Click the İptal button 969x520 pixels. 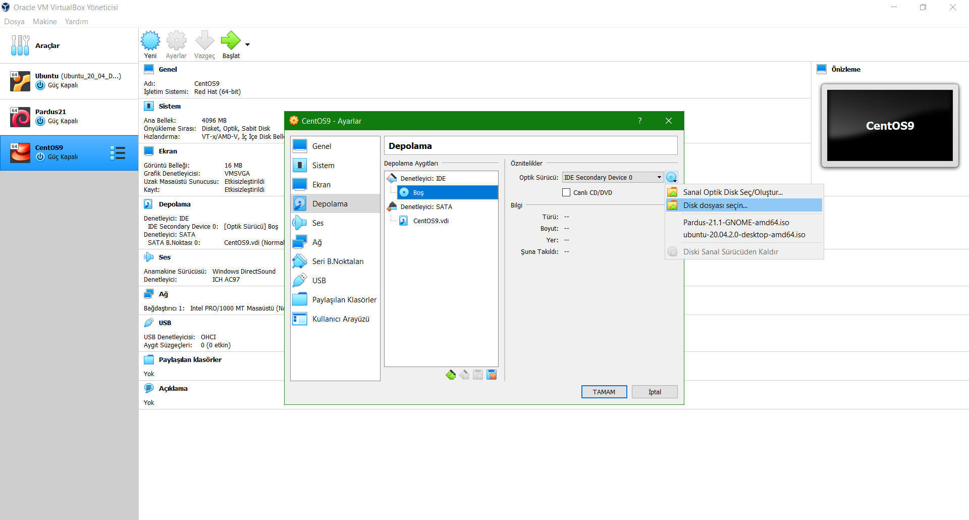click(x=655, y=392)
